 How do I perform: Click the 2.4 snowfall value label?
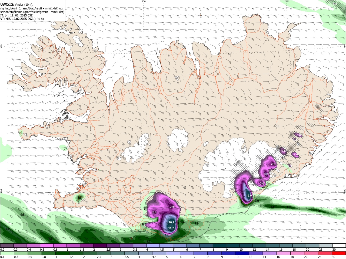click(155, 213)
